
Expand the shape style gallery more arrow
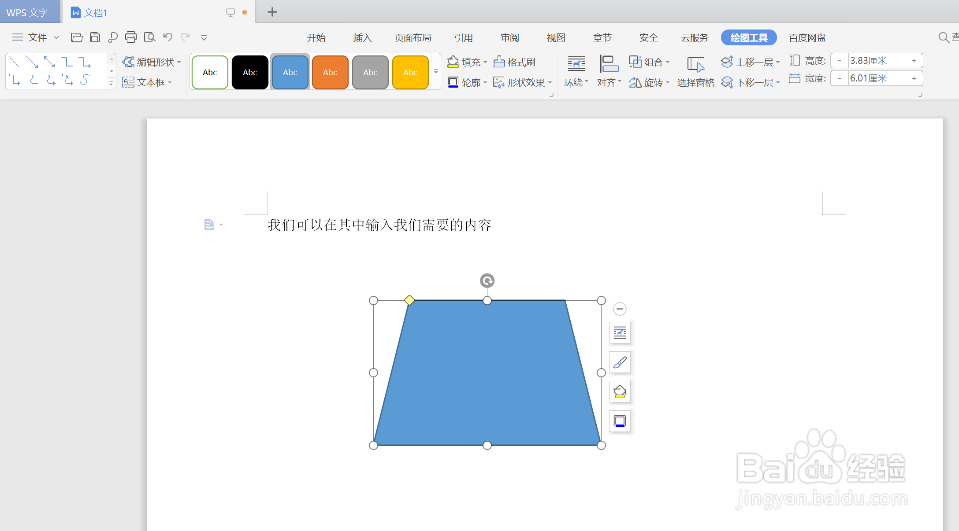coord(436,72)
